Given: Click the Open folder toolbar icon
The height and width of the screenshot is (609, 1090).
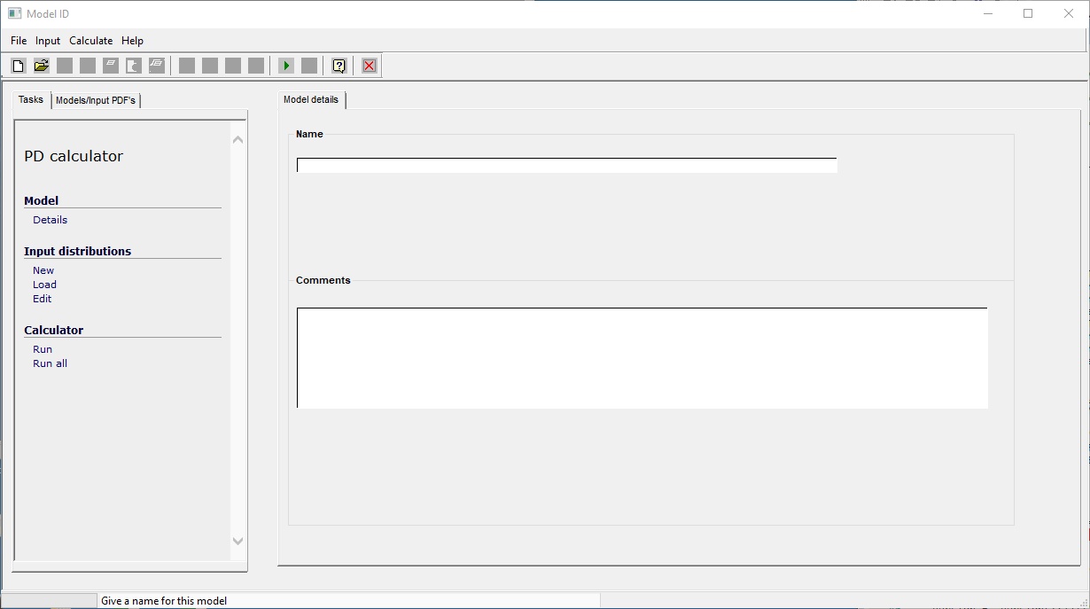Looking at the screenshot, I should point(41,66).
